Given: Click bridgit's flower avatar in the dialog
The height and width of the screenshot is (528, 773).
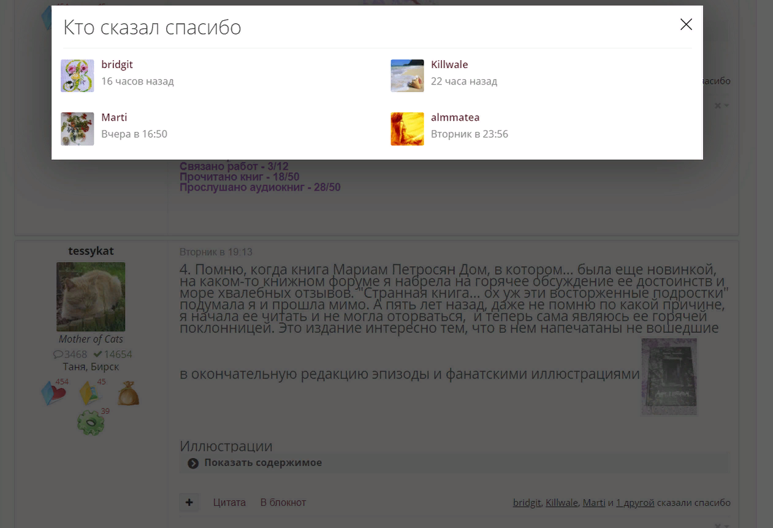Looking at the screenshot, I should [x=77, y=76].
